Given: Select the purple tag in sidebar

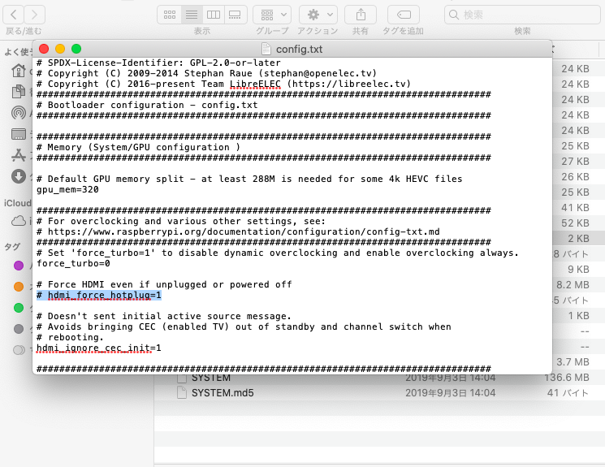Looking at the screenshot, I should [x=19, y=266].
